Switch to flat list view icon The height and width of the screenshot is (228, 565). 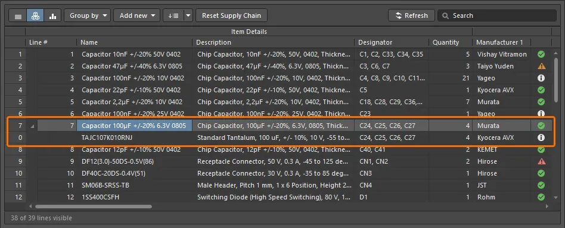tap(17, 16)
